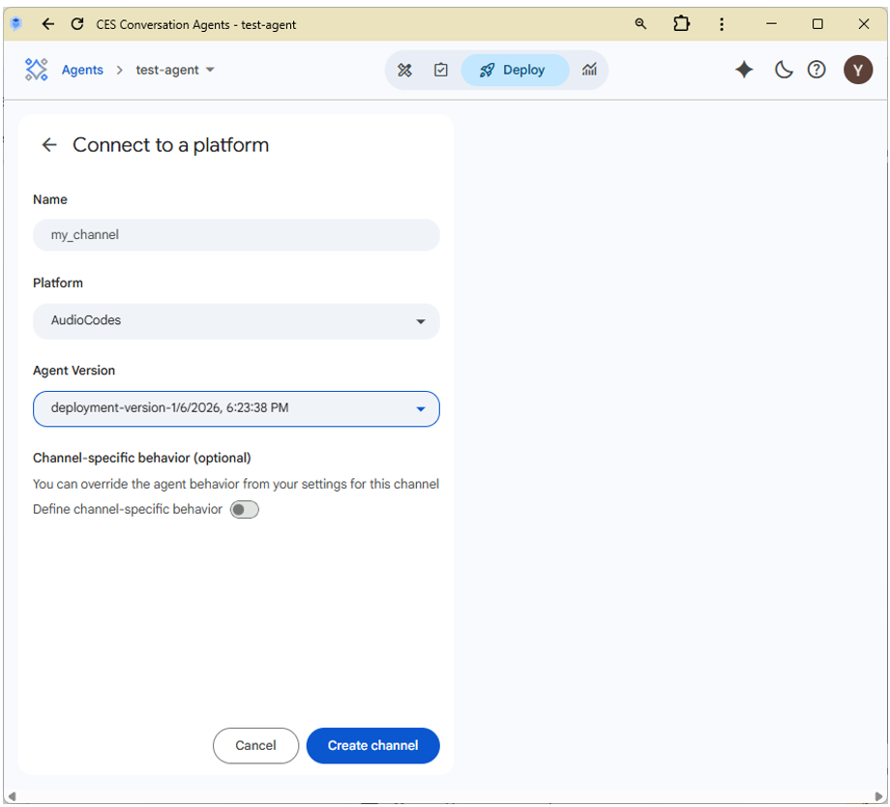Enable Define channel-specific behavior switch
Viewport: 890px width, 807px height.
245,510
